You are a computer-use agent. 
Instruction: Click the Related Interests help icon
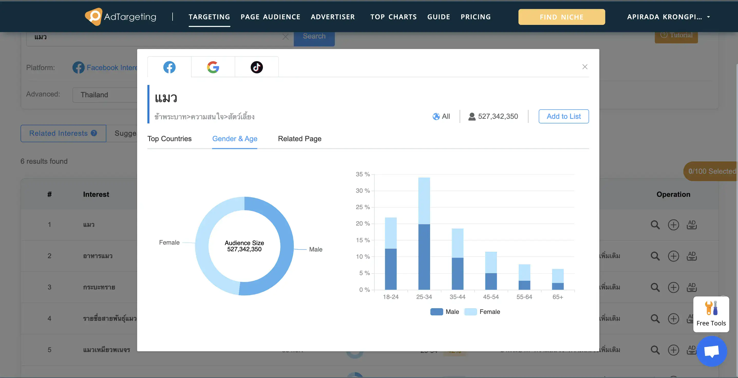tap(94, 133)
